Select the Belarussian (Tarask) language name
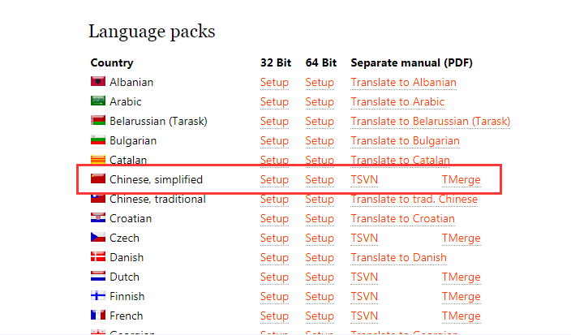 click(x=158, y=121)
